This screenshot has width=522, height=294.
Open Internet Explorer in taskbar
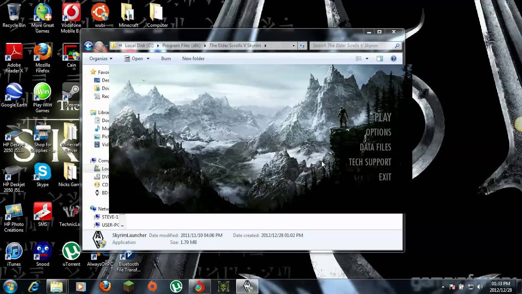click(x=33, y=287)
